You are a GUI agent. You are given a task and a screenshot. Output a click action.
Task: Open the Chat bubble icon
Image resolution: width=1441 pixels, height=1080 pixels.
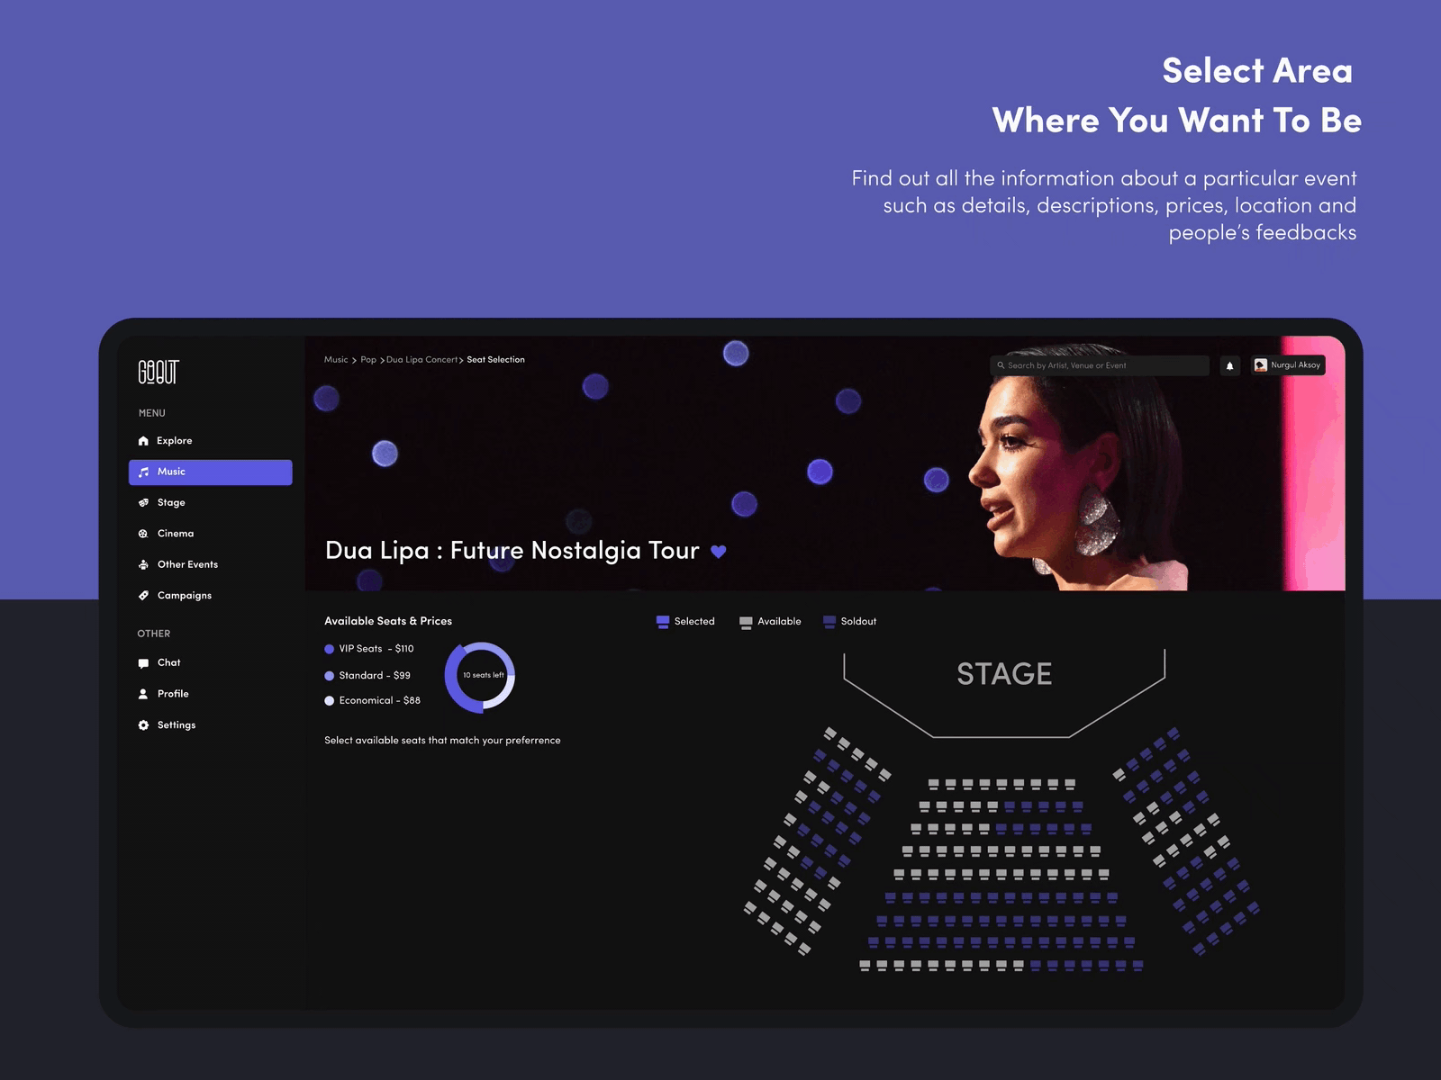(143, 663)
